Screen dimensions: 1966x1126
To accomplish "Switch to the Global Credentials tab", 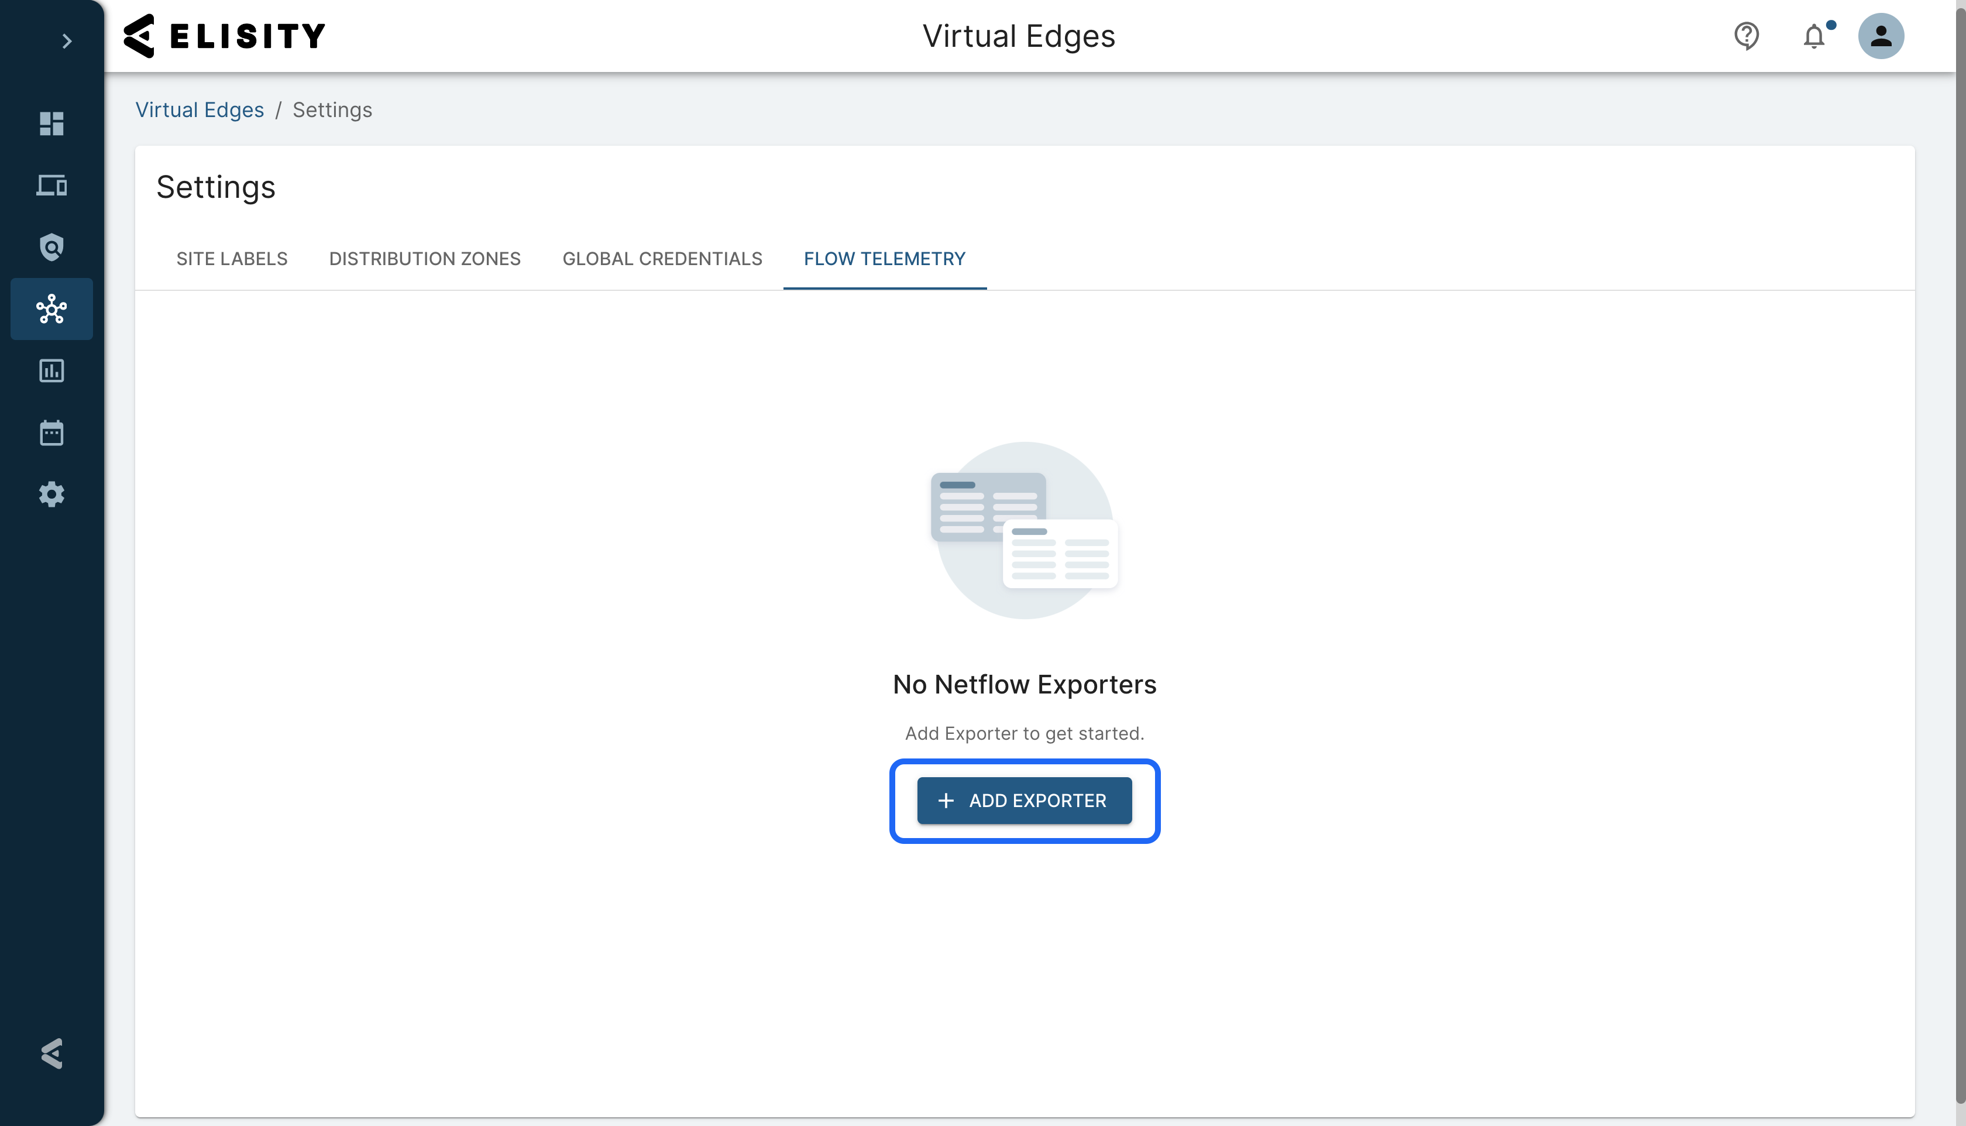I will coord(662,258).
